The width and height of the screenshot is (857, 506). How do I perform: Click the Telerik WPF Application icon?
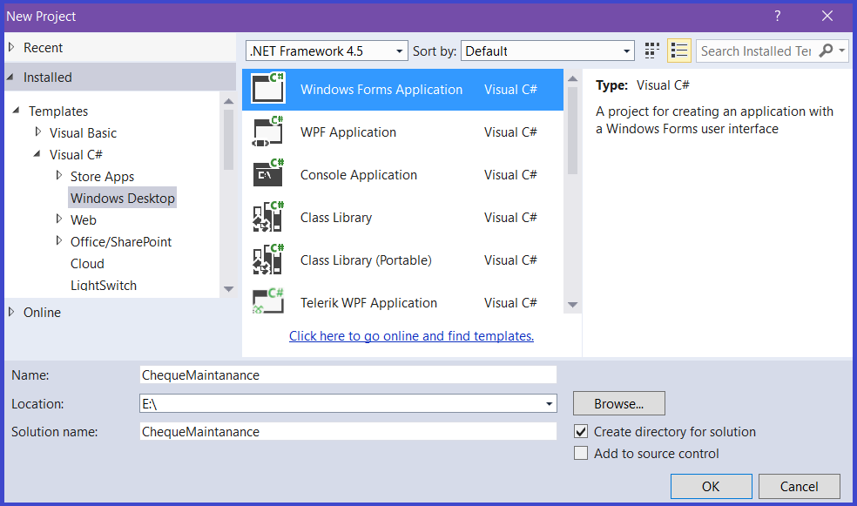[x=268, y=302]
